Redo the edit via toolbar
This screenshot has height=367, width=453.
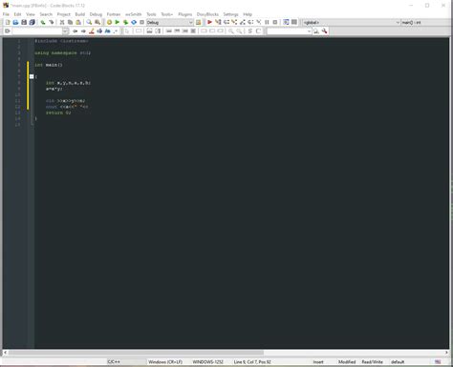click(51, 22)
